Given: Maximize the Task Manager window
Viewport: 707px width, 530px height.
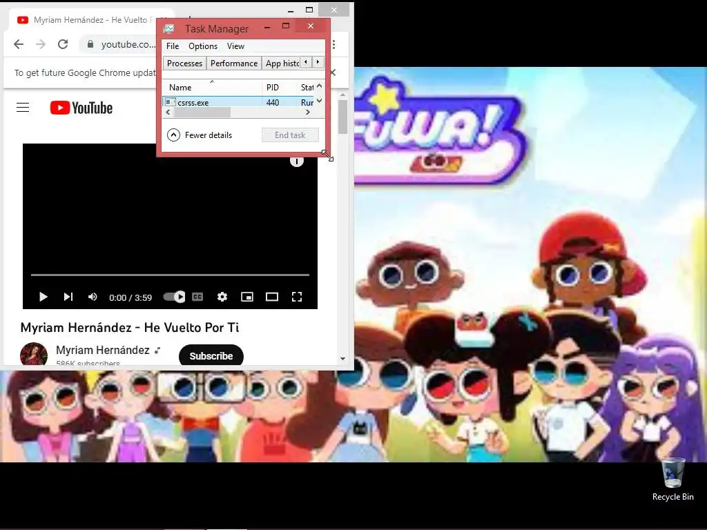Looking at the screenshot, I should (x=285, y=26).
